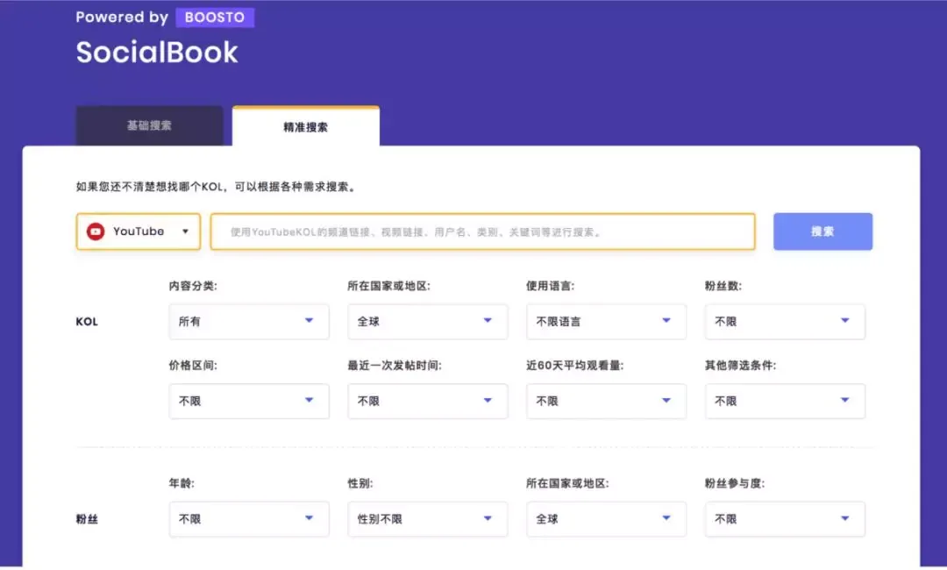Open the 使用语言 dropdown showing 不限语言
Image resolution: width=947 pixels, height=570 pixels.
click(x=607, y=321)
